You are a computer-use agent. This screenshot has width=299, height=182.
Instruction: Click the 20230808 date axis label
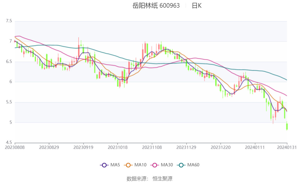coord(15,147)
